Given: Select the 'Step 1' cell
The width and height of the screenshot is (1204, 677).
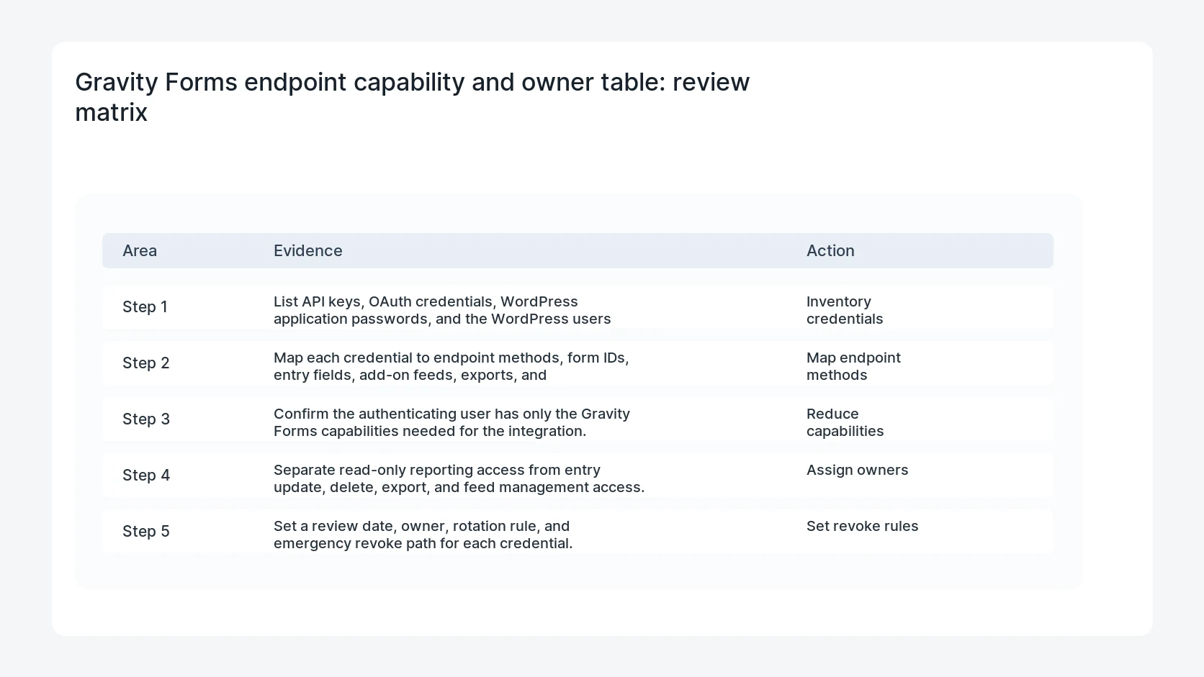Looking at the screenshot, I should [145, 307].
